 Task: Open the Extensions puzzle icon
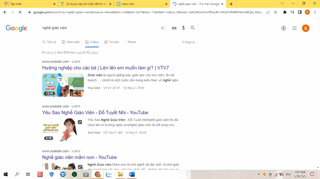point(285,12)
